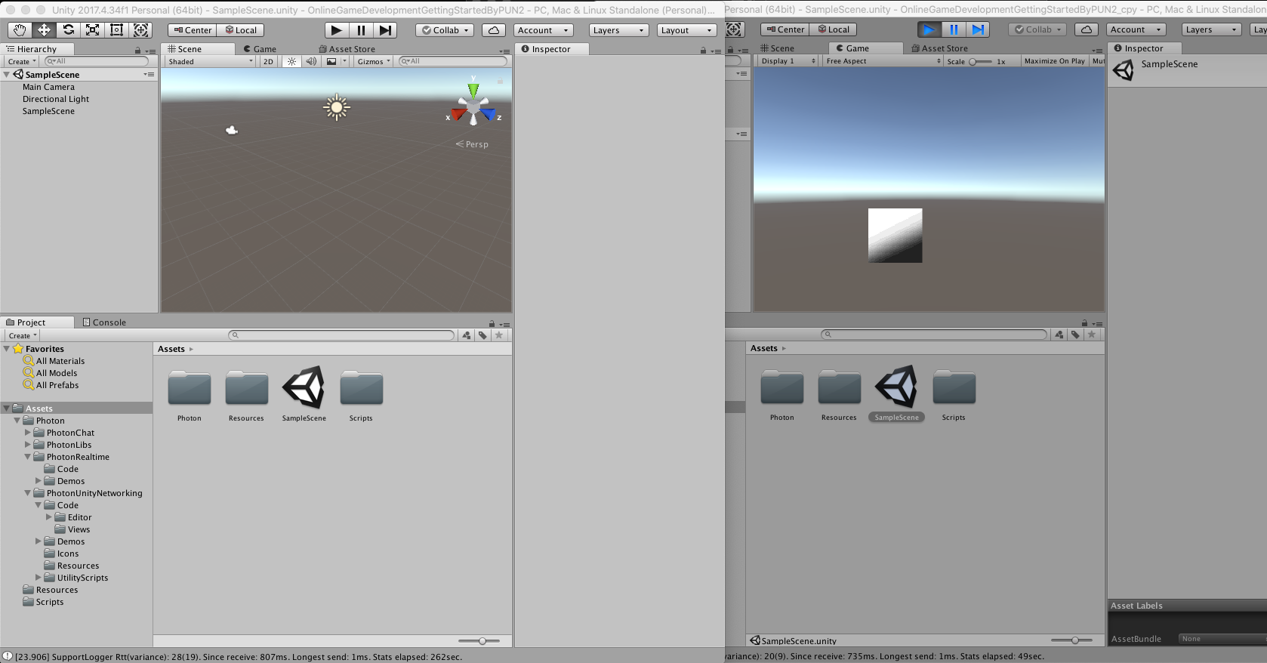Collapse PhotonUnityNetworking folder expander
The image size is (1267, 663).
click(x=28, y=493)
